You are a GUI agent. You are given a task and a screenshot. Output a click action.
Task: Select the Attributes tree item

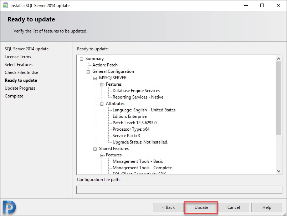coord(115,104)
